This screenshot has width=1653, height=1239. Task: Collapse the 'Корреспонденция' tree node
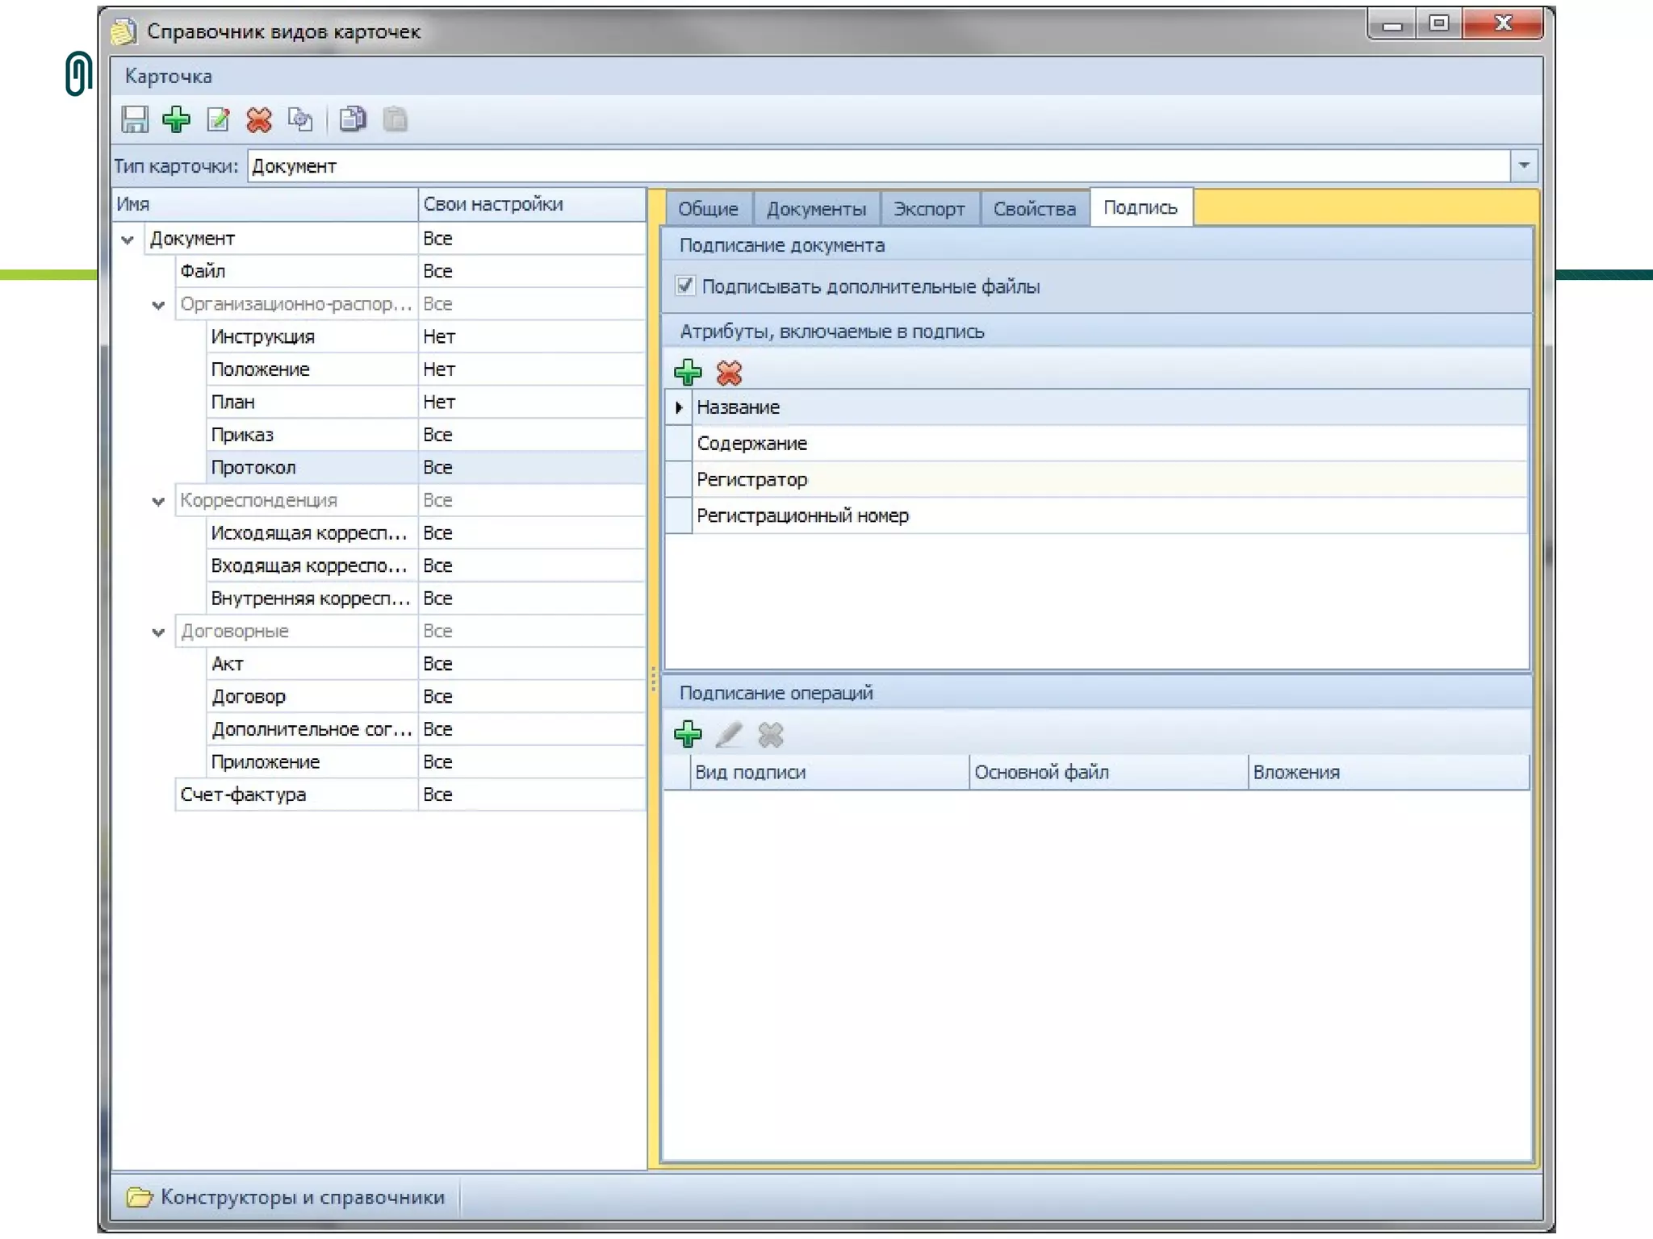[x=158, y=501]
